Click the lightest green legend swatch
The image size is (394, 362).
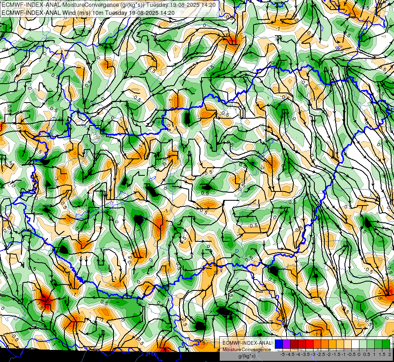coord(363,344)
